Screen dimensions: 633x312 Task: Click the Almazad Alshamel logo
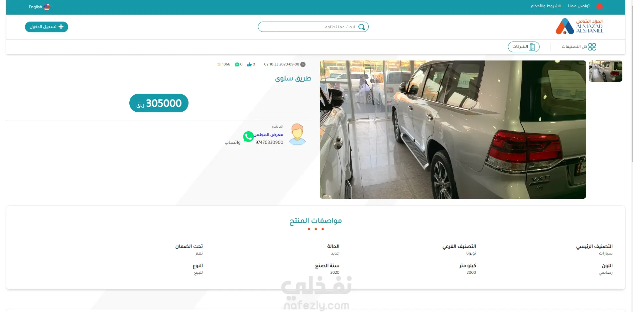click(x=579, y=26)
